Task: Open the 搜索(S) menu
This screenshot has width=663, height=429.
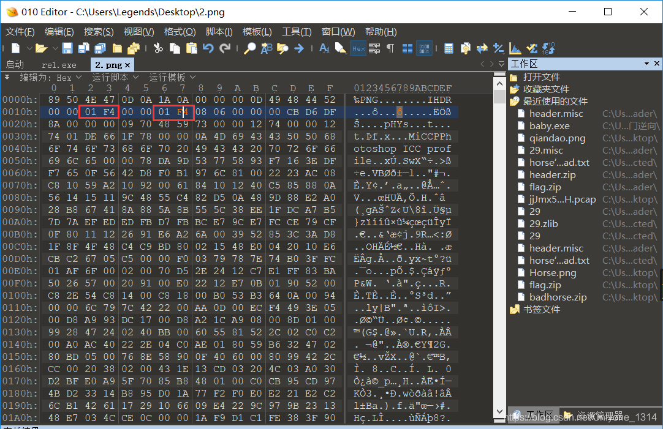Action: pos(99,32)
